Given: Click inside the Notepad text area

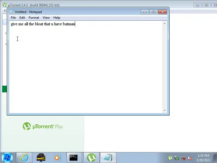Looking at the screenshot, I should point(86,67).
